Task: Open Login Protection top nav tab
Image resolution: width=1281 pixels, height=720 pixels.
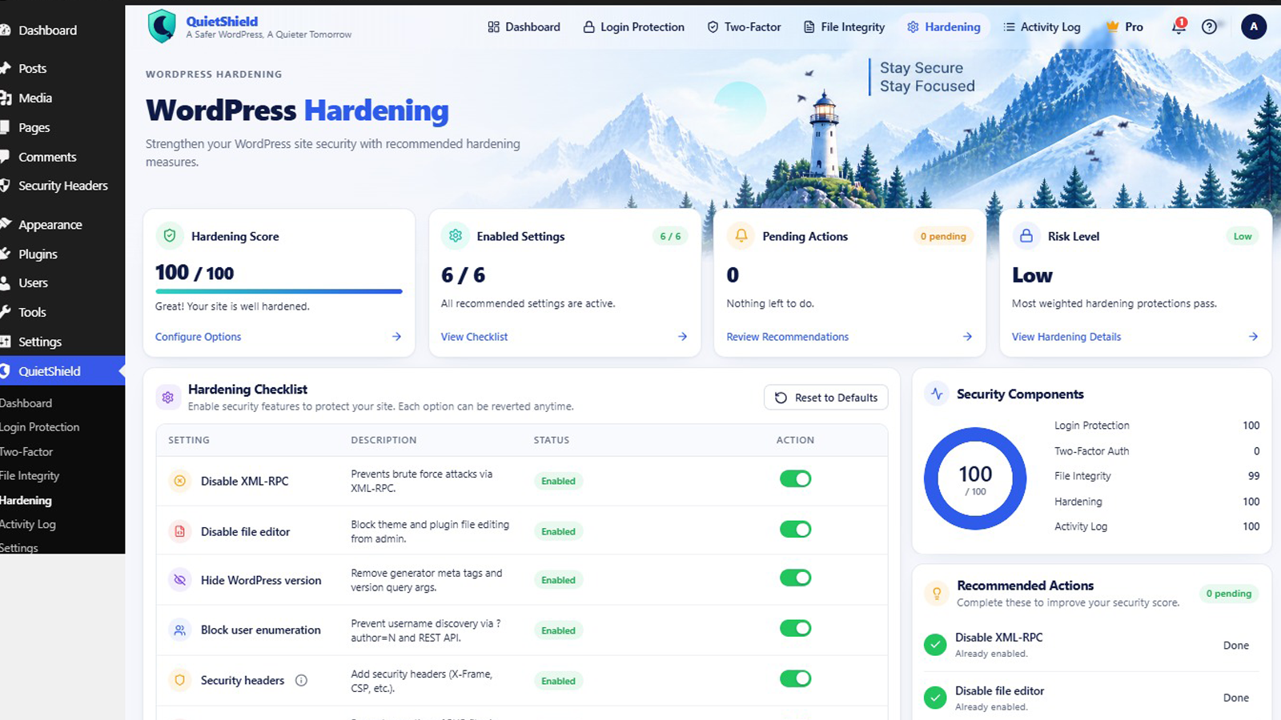Action: [633, 26]
